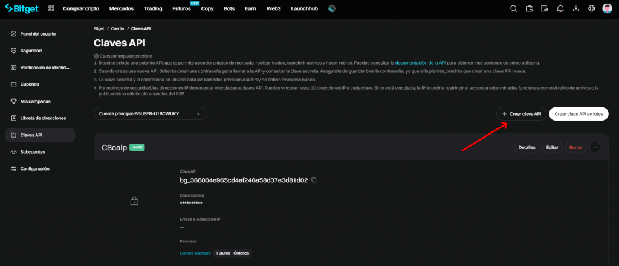Viewport: 619px width, 266px height.
Task: Click the API key bg_366804e965cd4af246a58d37e3d81d02
Action: click(x=244, y=180)
